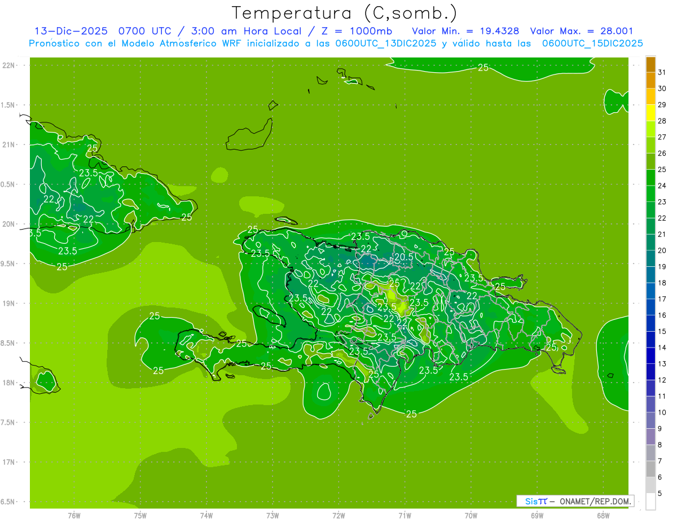Screen dimensions: 677x523
Task: Click the 19 label on the color scale
Action: (x=662, y=266)
